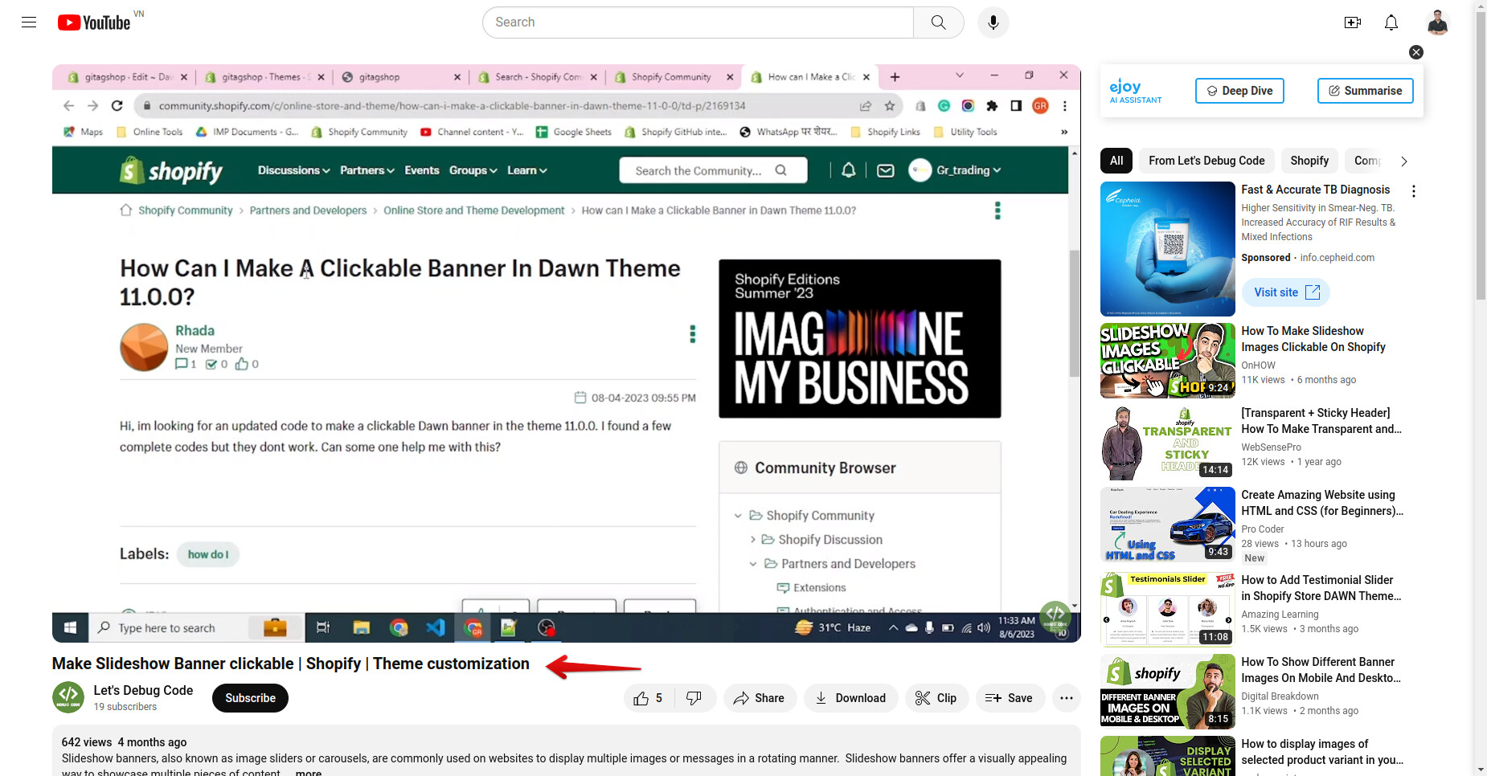Image resolution: width=1487 pixels, height=776 pixels.
Task: Open the more actions ellipsis menu
Action: coord(1067,698)
